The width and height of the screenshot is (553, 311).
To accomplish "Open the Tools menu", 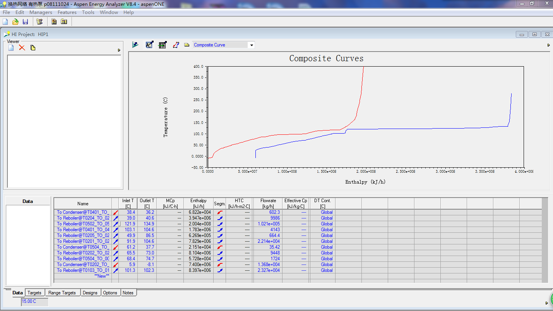I will [x=88, y=12].
